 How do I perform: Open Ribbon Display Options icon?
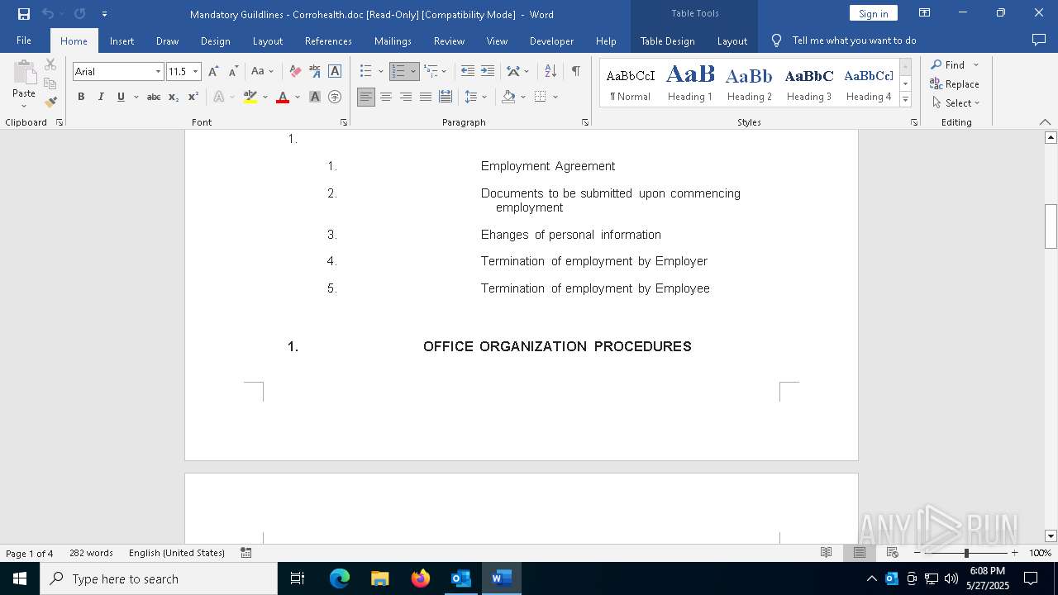tap(925, 13)
